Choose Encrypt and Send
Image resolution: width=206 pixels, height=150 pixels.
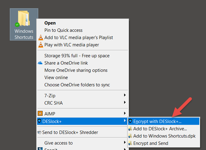164,143
